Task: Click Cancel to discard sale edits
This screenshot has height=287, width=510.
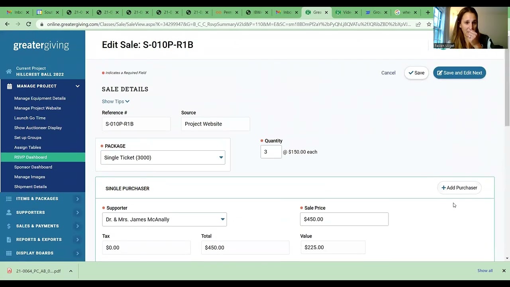Action: [x=388, y=73]
